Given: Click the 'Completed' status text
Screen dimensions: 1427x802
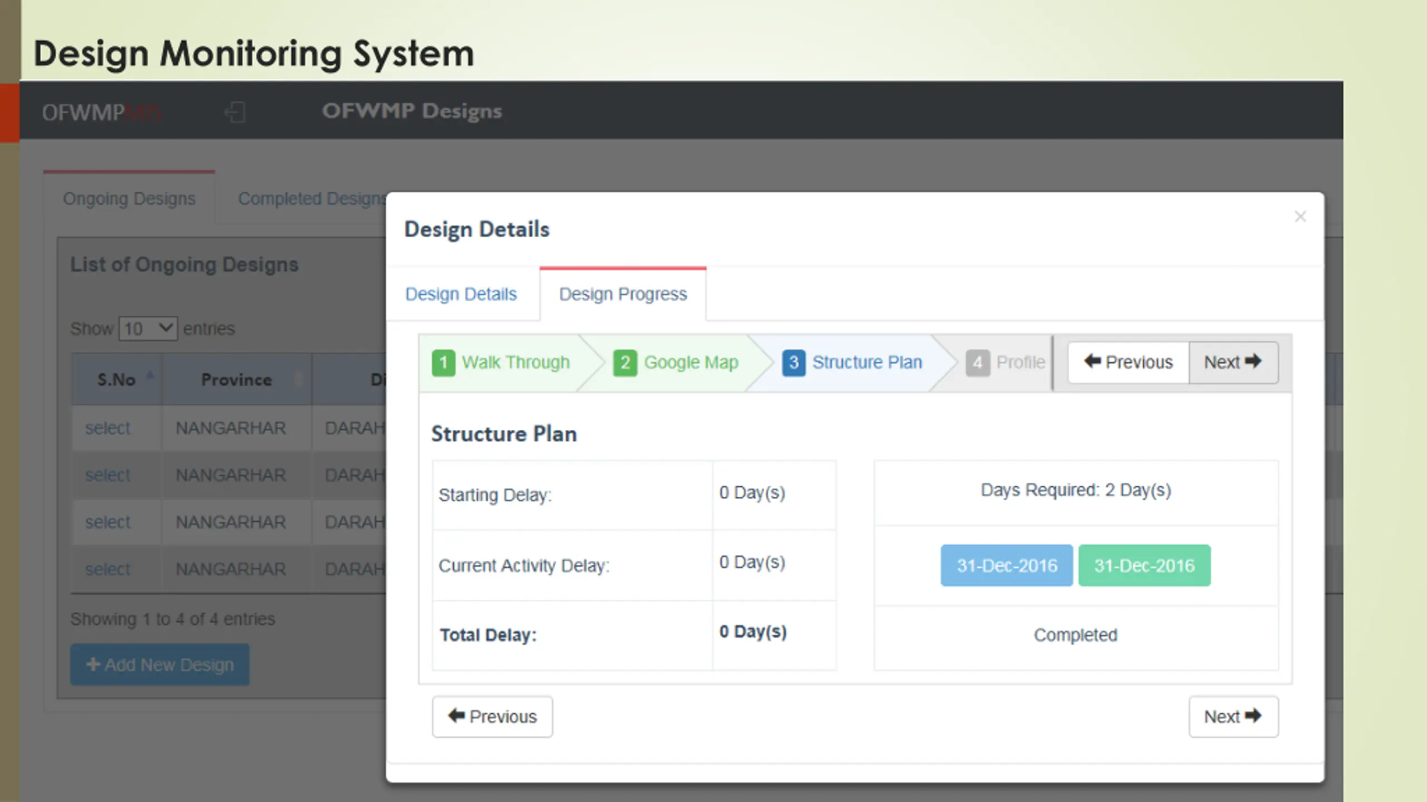Looking at the screenshot, I should tap(1076, 635).
